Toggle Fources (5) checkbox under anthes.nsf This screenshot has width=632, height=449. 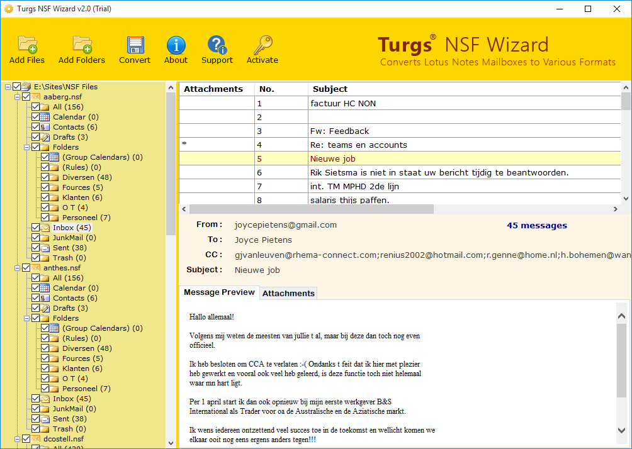click(45, 358)
